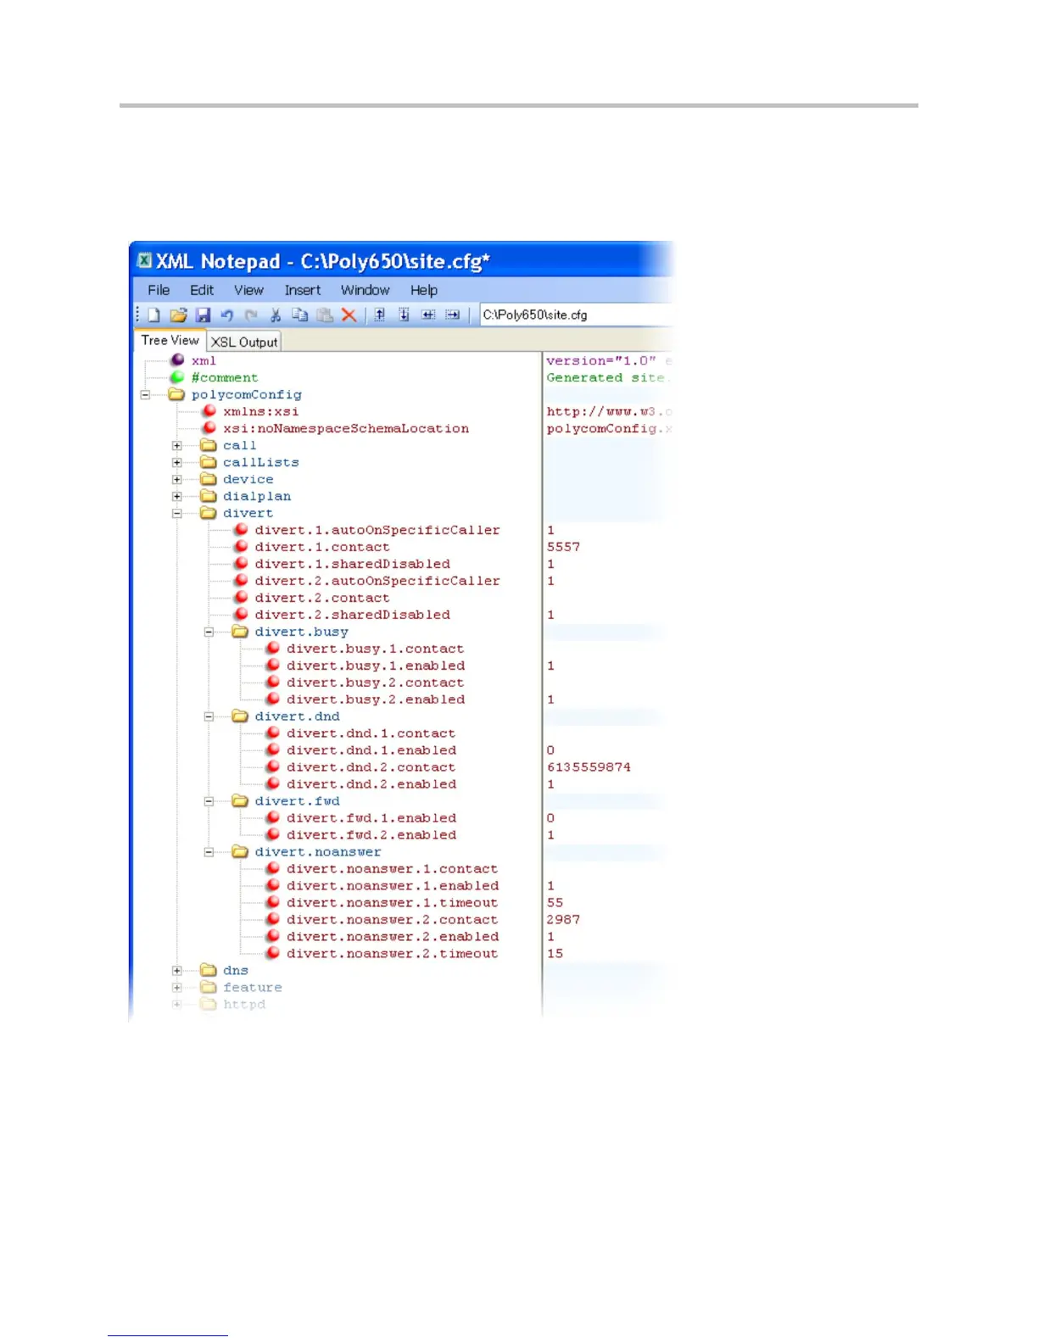Switch to the Tree View tab

tap(170, 340)
